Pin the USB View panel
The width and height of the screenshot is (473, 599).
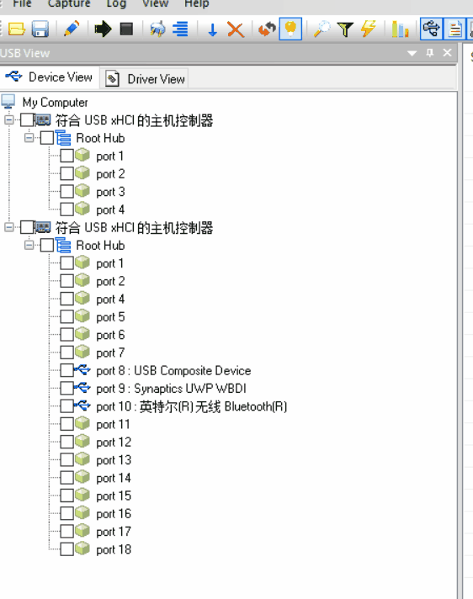(x=430, y=53)
